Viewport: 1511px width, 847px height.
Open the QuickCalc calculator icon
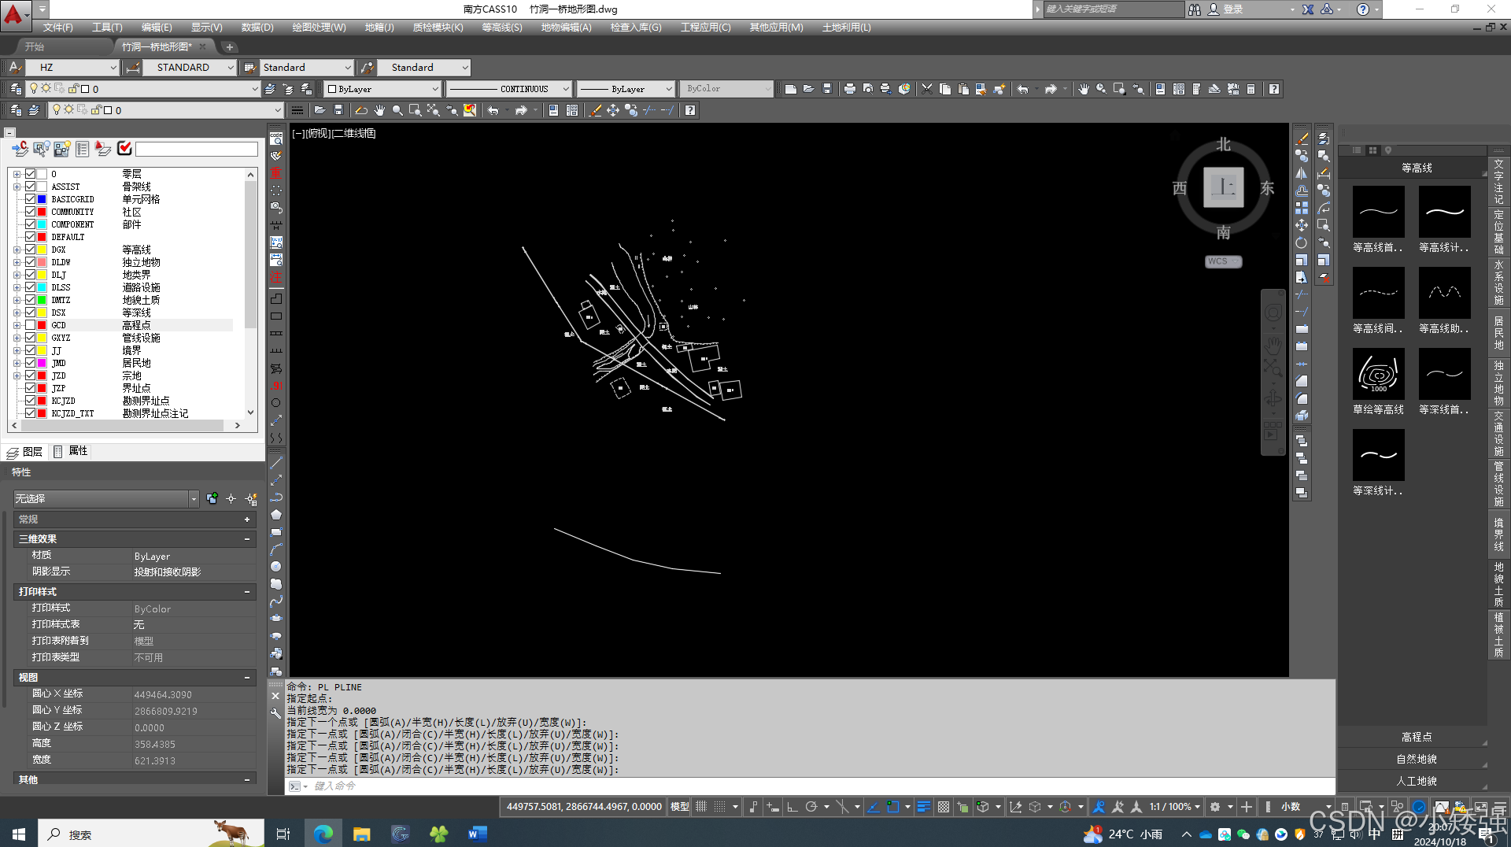tap(1251, 89)
